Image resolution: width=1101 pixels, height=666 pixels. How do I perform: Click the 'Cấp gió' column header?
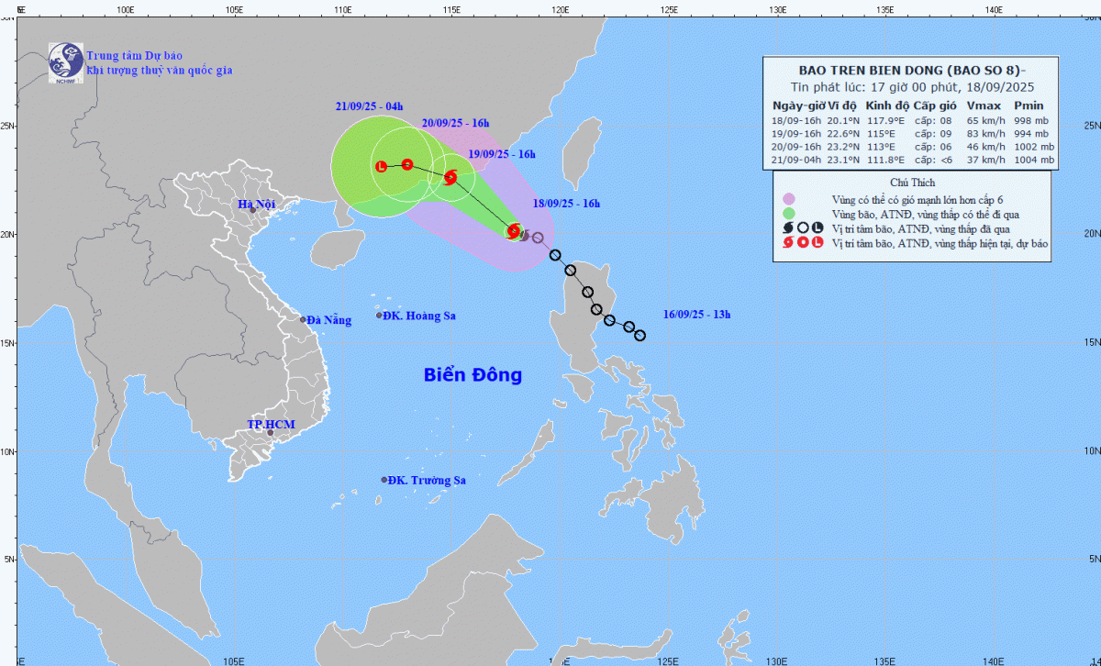tap(934, 105)
